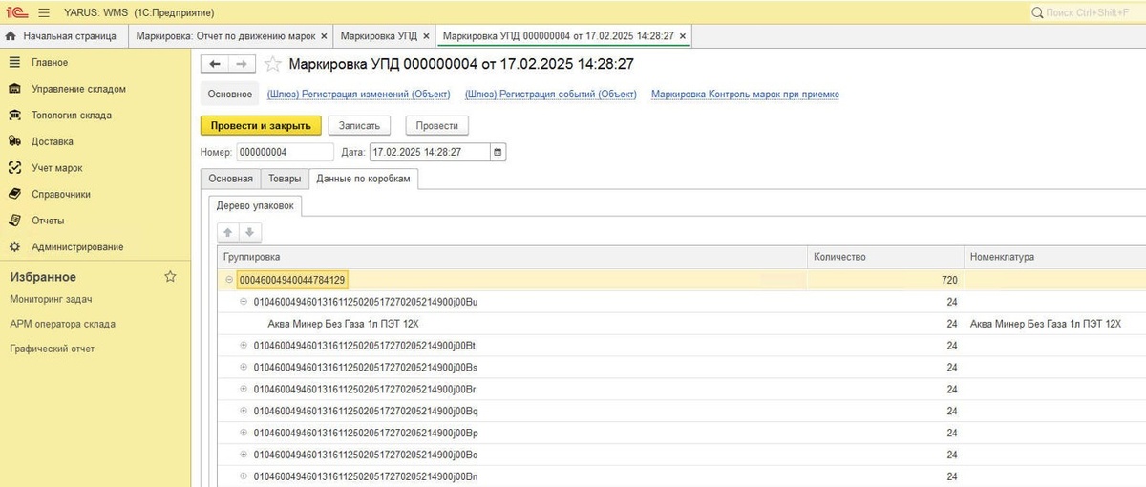
Task: Expand the node ending in j00Bn
Action: [244, 476]
